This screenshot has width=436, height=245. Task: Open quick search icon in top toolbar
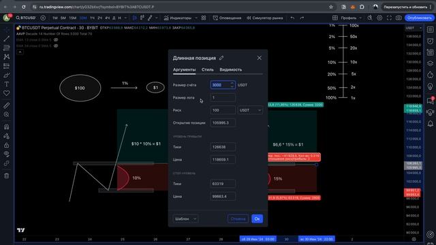(369, 18)
